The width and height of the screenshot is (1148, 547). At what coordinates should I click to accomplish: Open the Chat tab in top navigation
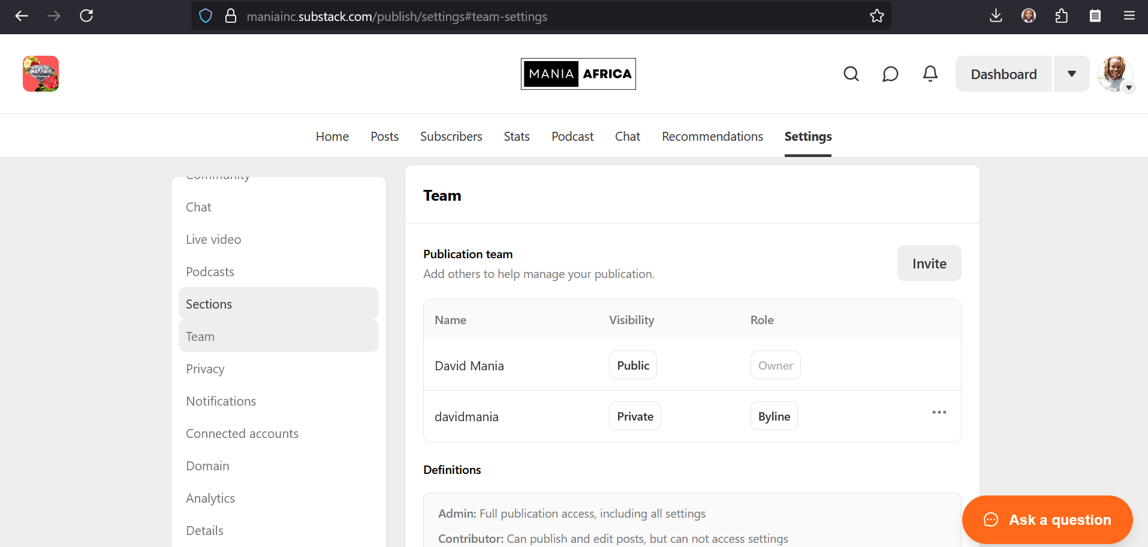coord(628,137)
